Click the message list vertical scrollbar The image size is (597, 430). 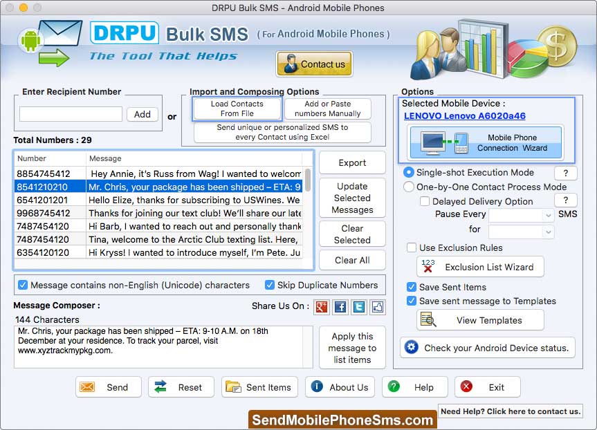click(308, 180)
